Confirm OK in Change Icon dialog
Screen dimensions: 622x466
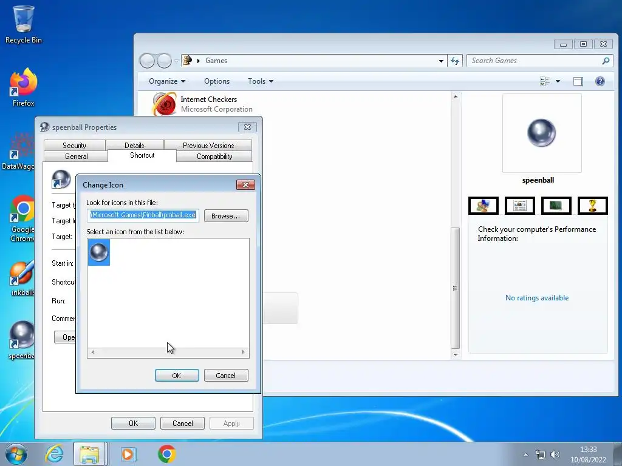coord(177,375)
